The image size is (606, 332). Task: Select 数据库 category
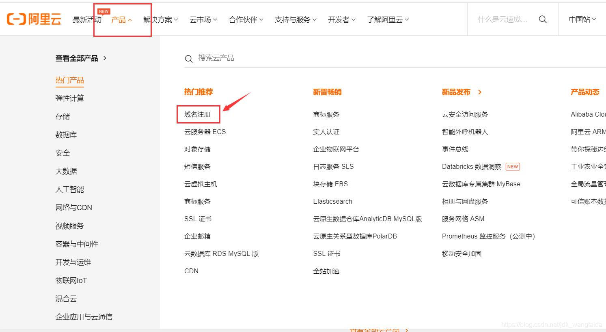coord(66,134)
